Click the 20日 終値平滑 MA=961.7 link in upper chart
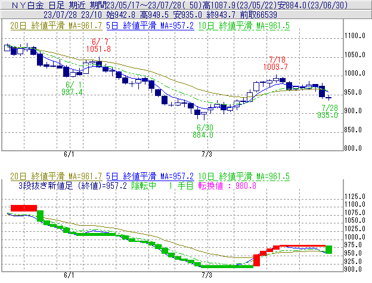The height and width of the screenshot is (283, 372). click(56, 26)
